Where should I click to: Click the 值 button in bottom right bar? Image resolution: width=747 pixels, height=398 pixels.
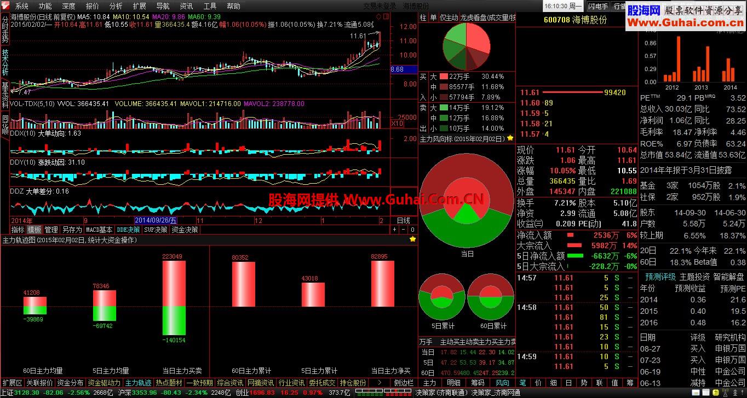(614, 383)
